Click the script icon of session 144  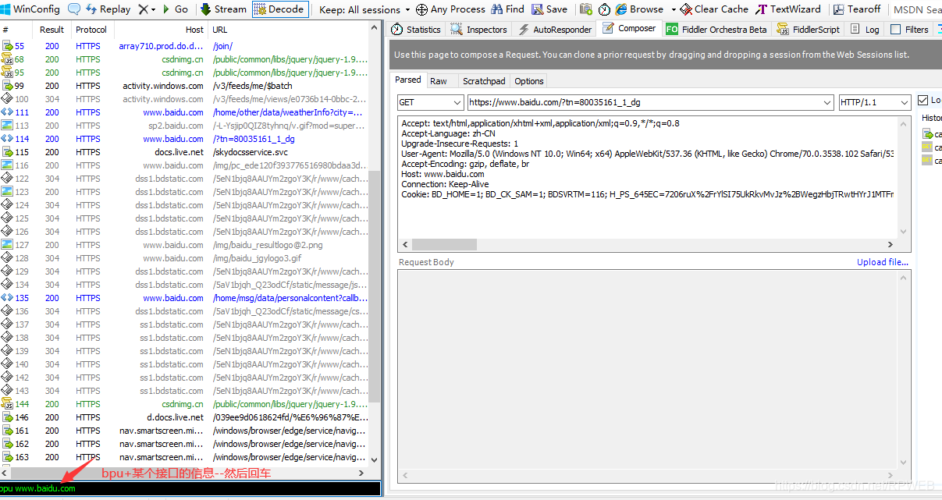tap(7, 404)
